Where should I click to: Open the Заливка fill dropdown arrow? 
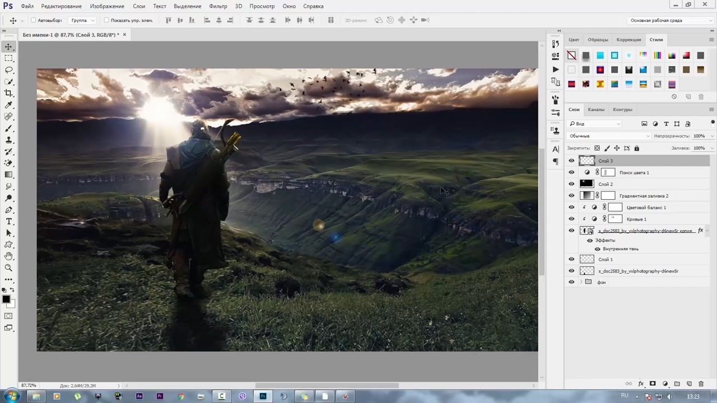click(x=712, y=148)
